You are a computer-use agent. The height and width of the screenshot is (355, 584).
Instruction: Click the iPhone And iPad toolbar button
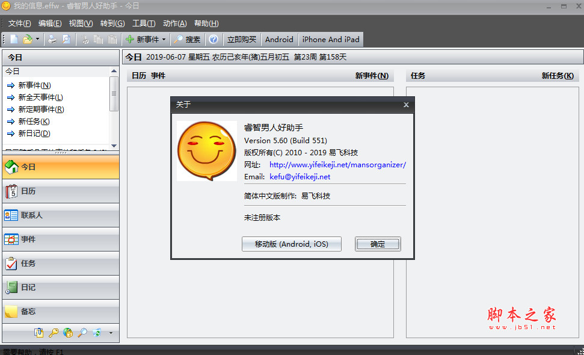click(x=331, y=39)
